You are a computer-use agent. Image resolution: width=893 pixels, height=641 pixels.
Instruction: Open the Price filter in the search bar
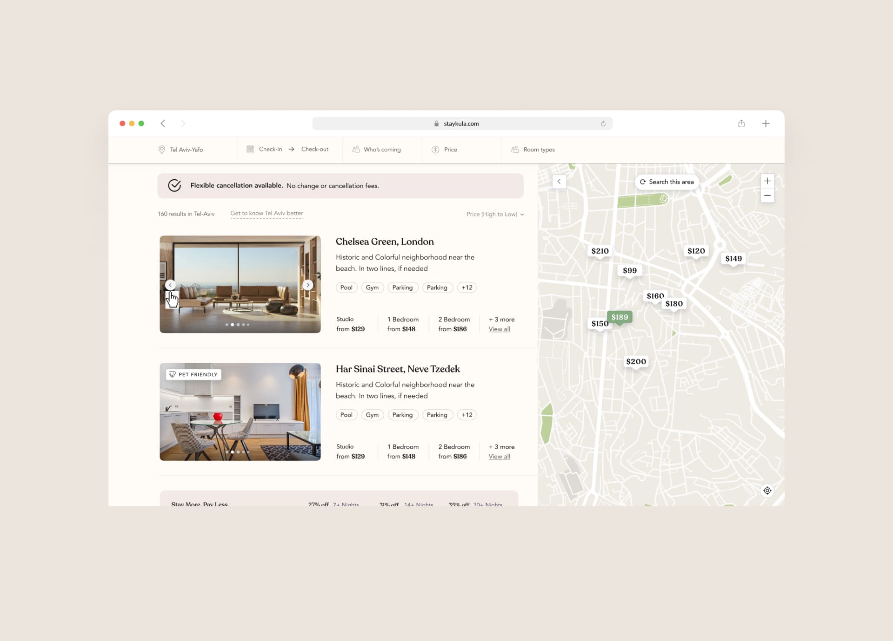445,150
